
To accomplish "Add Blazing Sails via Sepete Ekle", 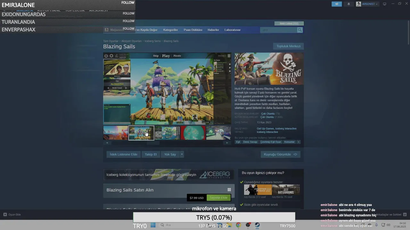I will pyautogui.click(x=218, y=198).
